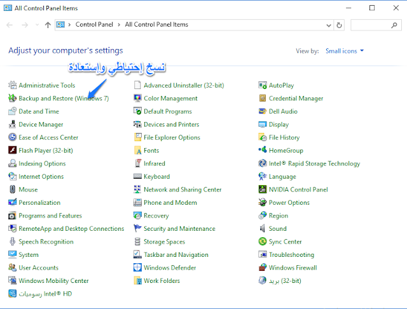The width and height of the screenshot is (407, 309).
Task: Click the Personalization icon
Action: pos(12,202)
